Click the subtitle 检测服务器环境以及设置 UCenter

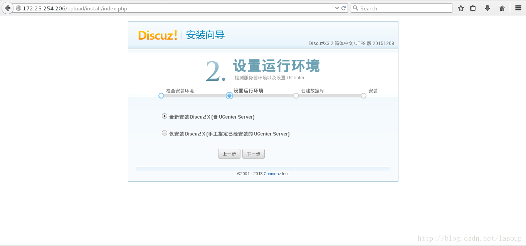269,78
